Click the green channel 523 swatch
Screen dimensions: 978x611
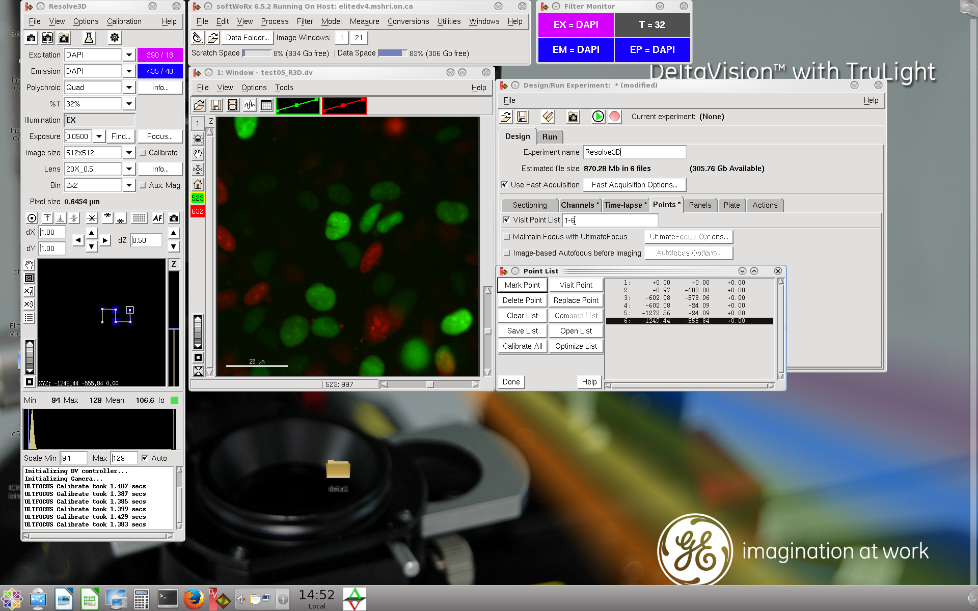tap(198, 198)
